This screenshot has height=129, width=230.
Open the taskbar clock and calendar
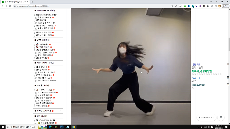(219, 127)
